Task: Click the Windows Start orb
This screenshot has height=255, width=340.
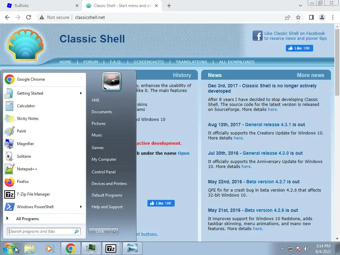Action: coord(8,248)
